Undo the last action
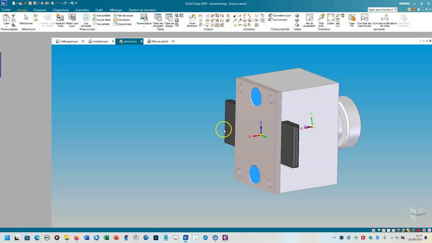This screenshot has width=432, height=243. (x=58, y=3)
